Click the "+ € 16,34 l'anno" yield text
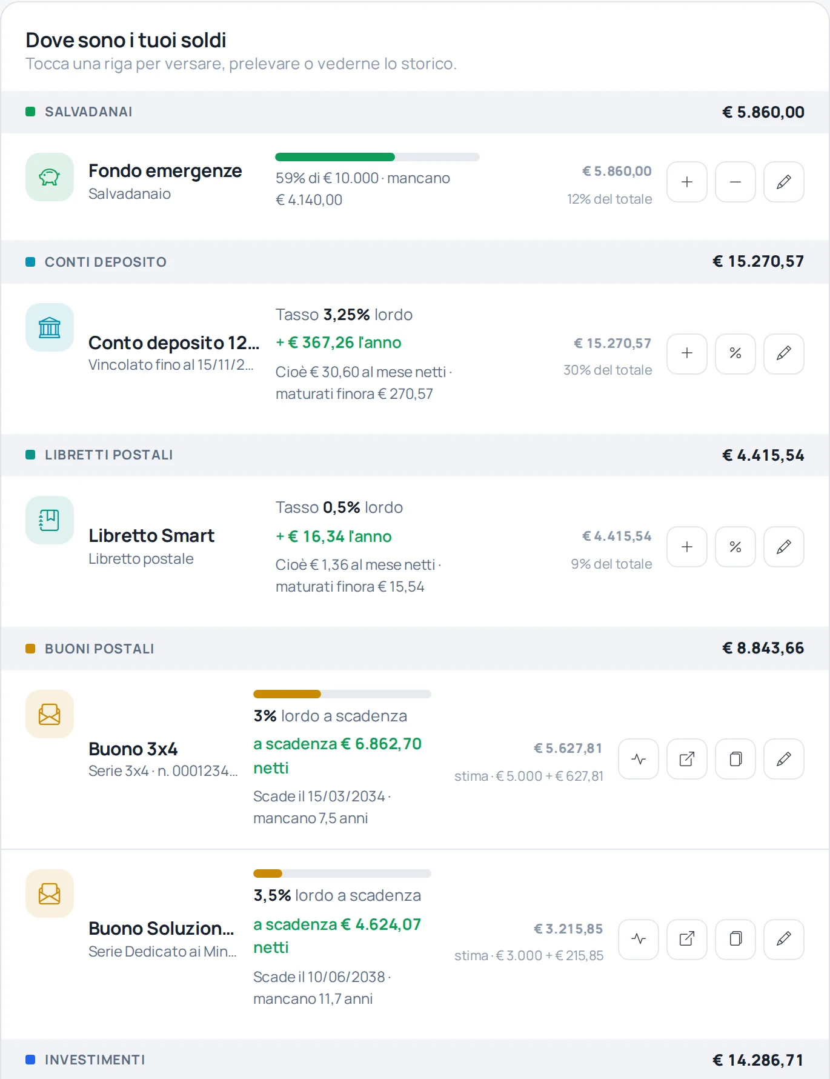Image resolution: width=830 pixels, height=1079 pixels. (334, 536)
